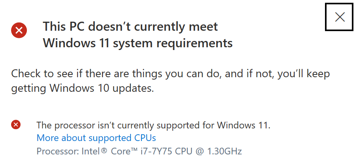Viewport: 357px width, 167px height.
Task: Click the word 'requirements' in the heading
Action: (194, 44)
